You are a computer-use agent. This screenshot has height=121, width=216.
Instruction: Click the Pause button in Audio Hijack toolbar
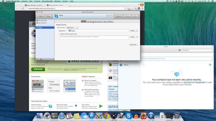pos(127,16)
